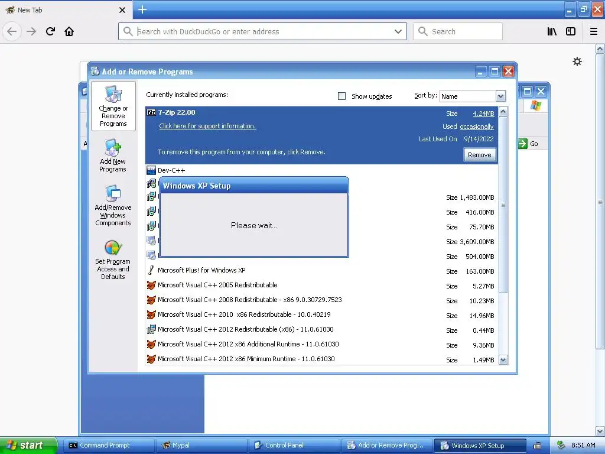
Task: Open Set Program Access and Defaults icon
Action: (113, 248)
